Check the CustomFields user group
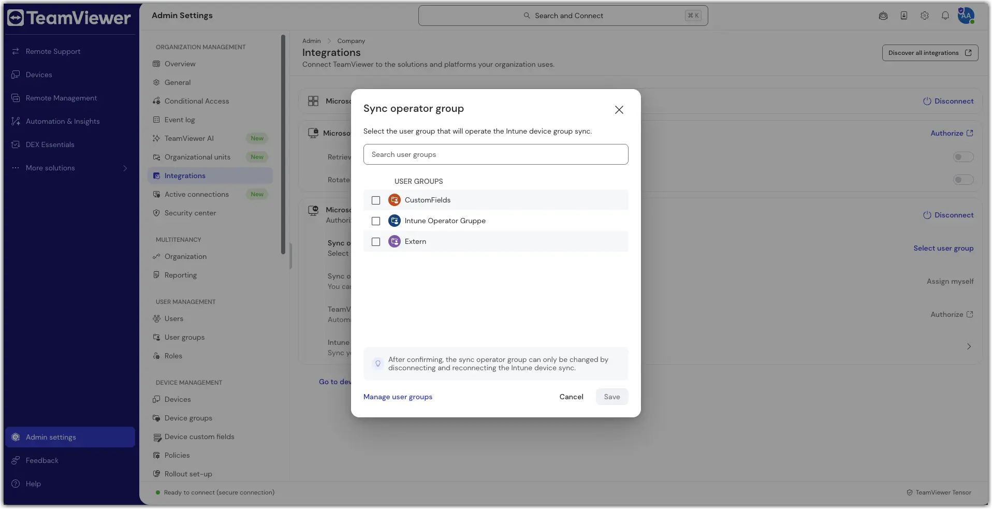Screen dimensions: 992x509 click(376, 200)
